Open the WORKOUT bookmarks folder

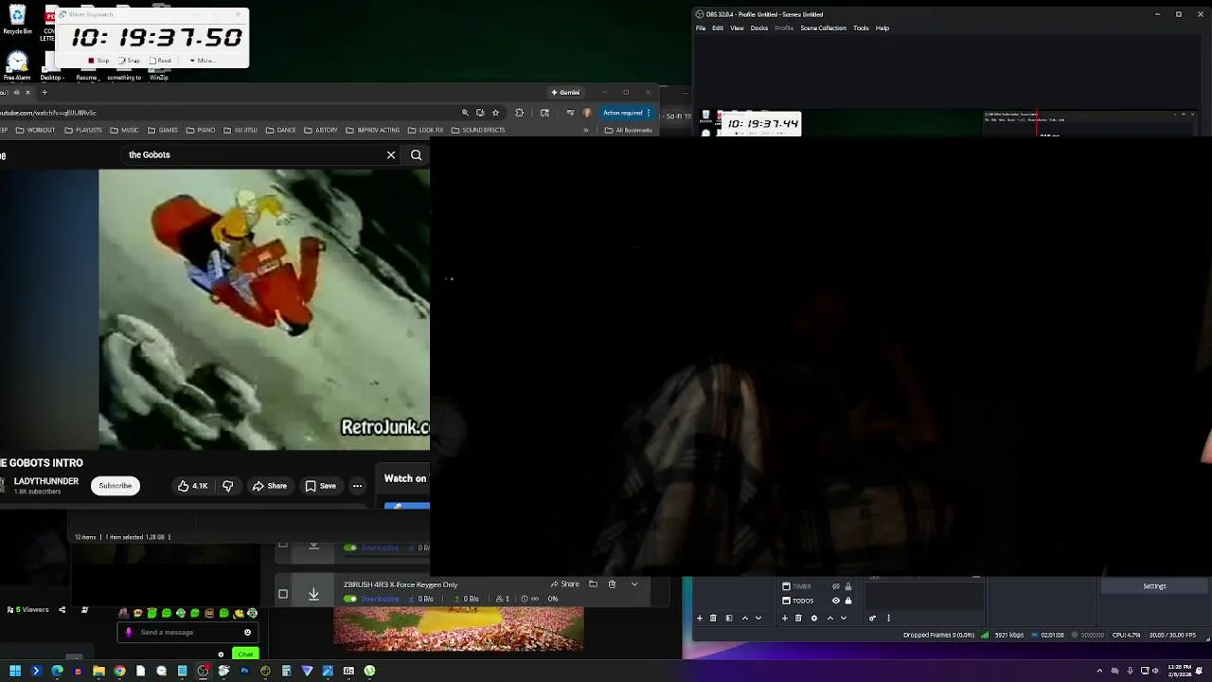tap(36, 130)
